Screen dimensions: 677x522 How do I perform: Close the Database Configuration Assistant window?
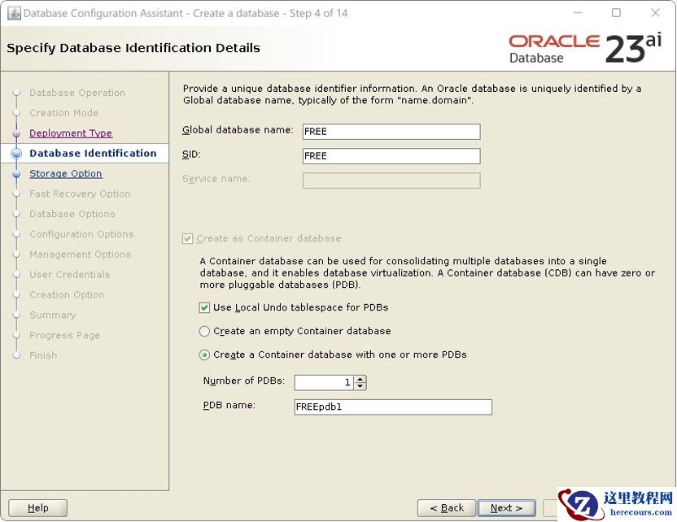pos(655,13)
